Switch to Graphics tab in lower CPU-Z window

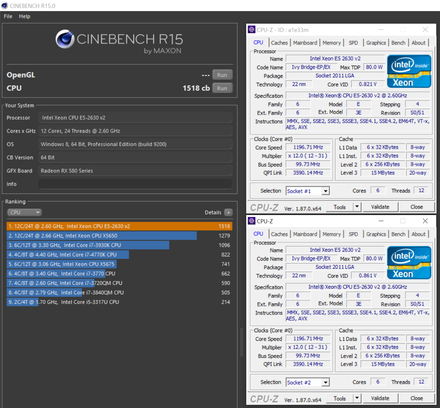coord(376,234)
